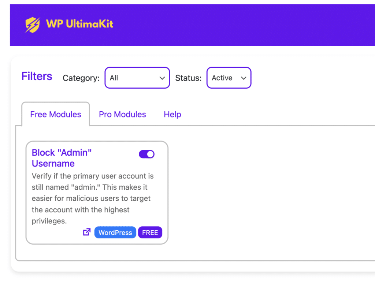Disable the Block "Admin" Username toggle
Viewport: 375px width, 301px height.
pyautogui.click(x=146, y=154)
